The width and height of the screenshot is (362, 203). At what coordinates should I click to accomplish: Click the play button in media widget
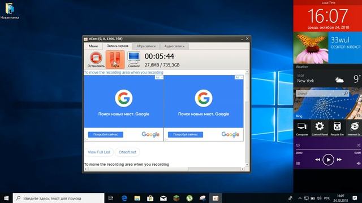(x=328, y=160)
